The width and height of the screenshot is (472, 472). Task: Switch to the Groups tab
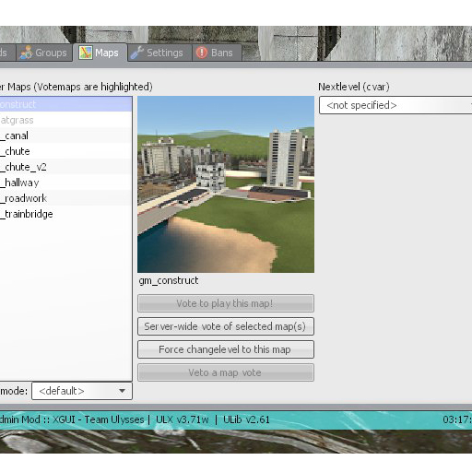pos(44,53)
